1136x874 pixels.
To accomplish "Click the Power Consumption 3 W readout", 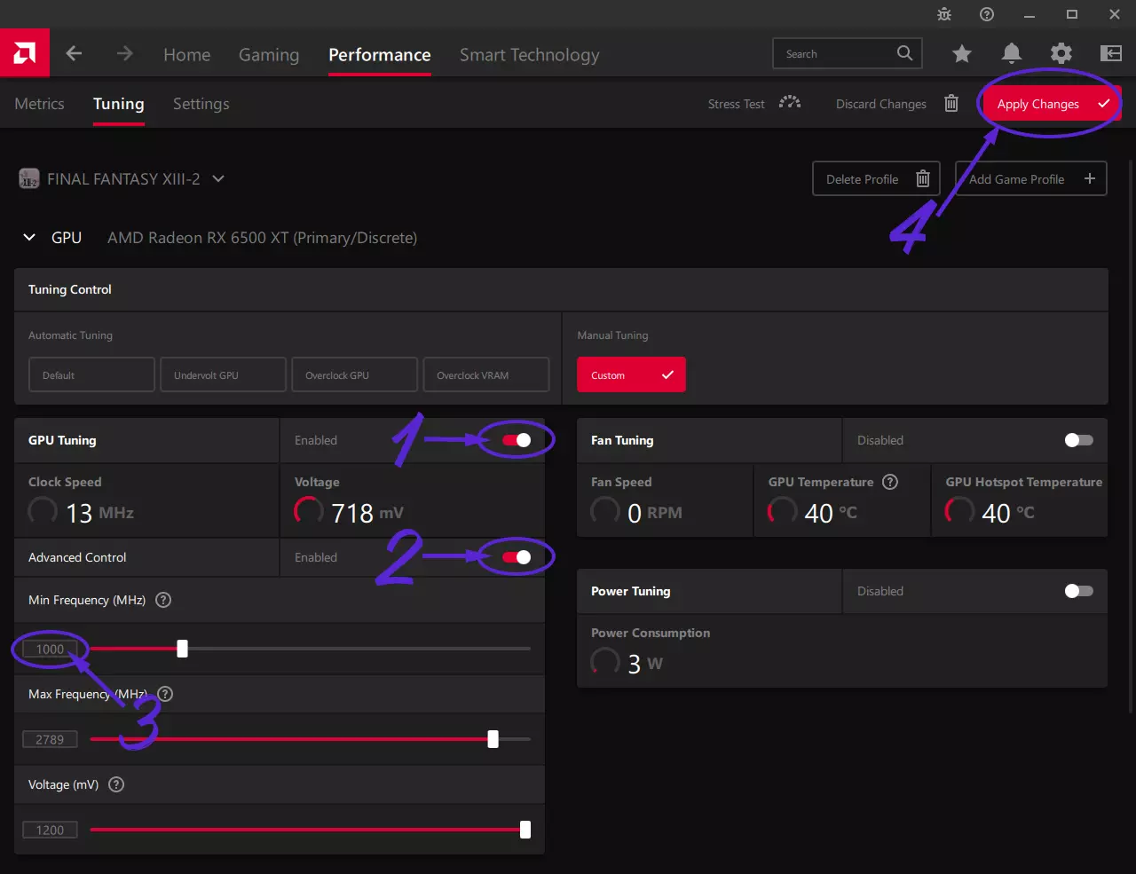I will (x=627, y=663).
